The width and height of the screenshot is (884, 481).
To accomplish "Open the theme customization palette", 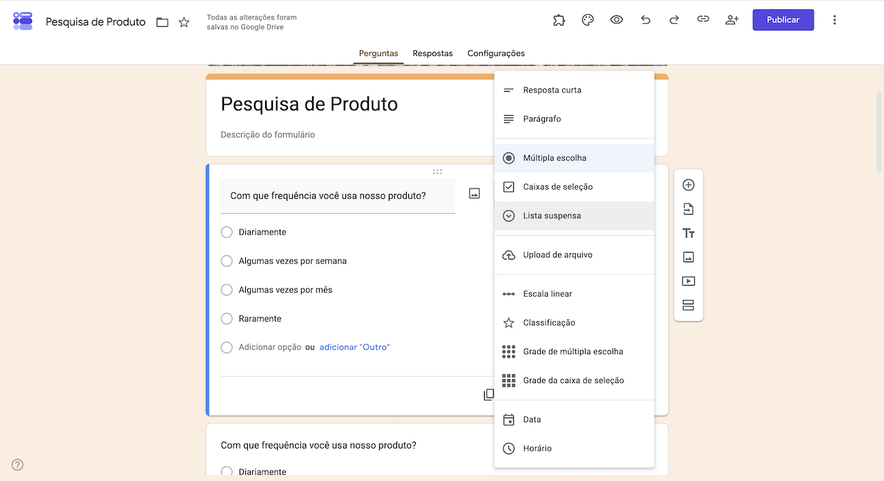I will click(588, 20).
